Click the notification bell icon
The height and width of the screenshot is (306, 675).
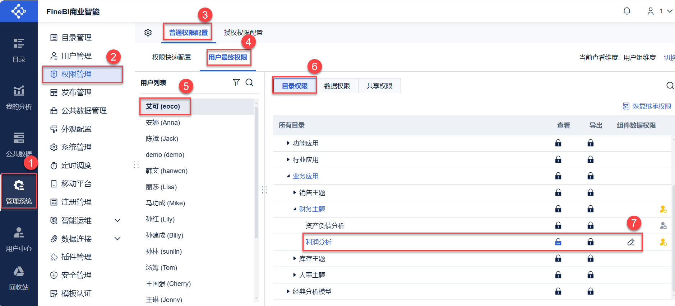pos(627,11)
